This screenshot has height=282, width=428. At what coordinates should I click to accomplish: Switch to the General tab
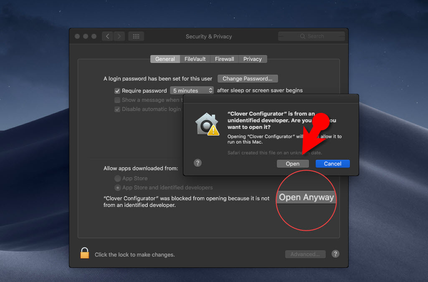(165, 59)
